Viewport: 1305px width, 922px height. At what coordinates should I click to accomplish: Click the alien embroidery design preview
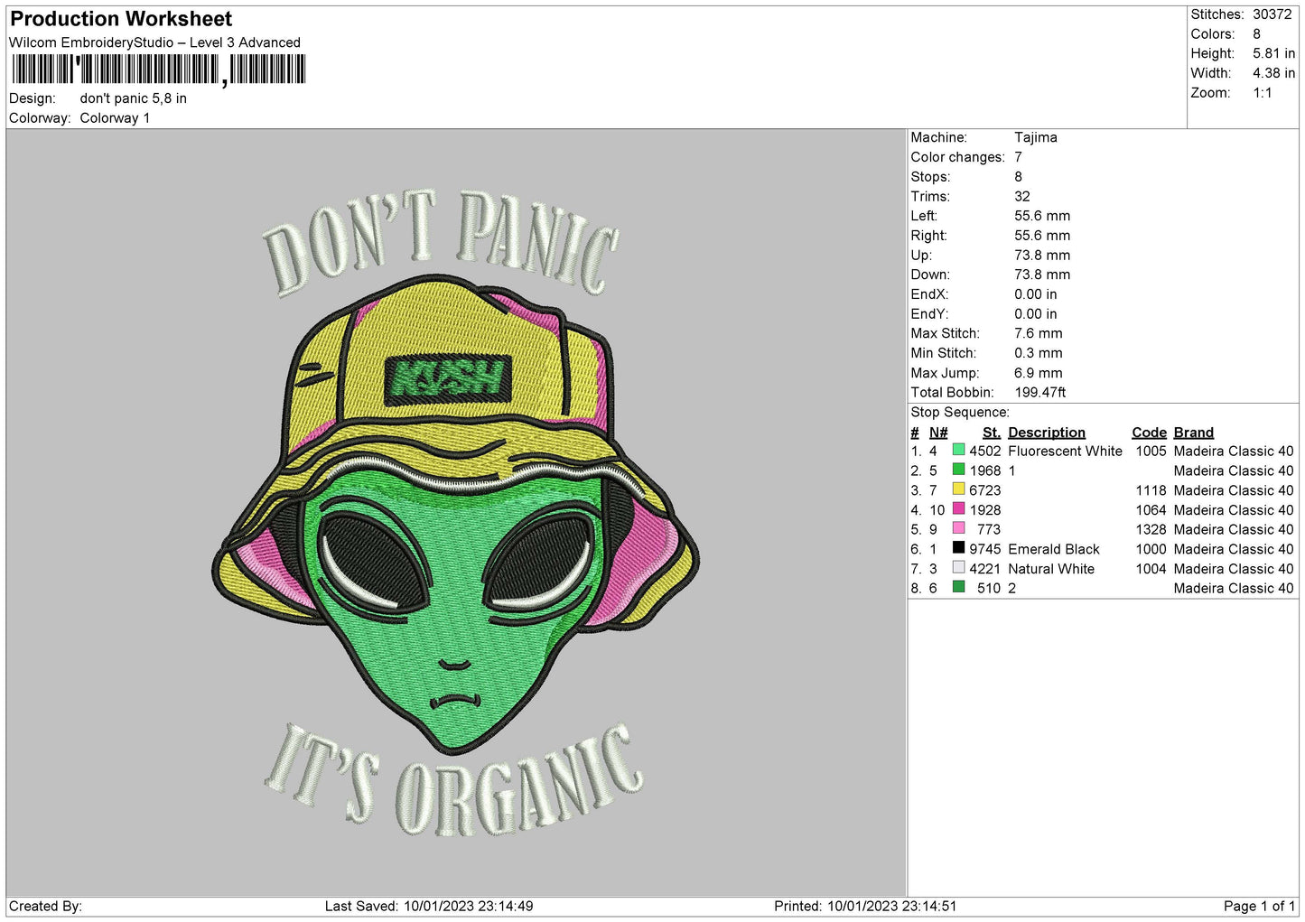coord(456,513)
